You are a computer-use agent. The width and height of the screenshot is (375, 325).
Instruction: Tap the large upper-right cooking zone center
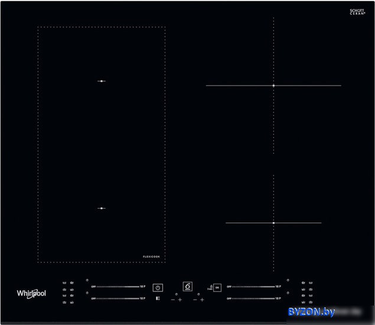(x=273, y=86)
